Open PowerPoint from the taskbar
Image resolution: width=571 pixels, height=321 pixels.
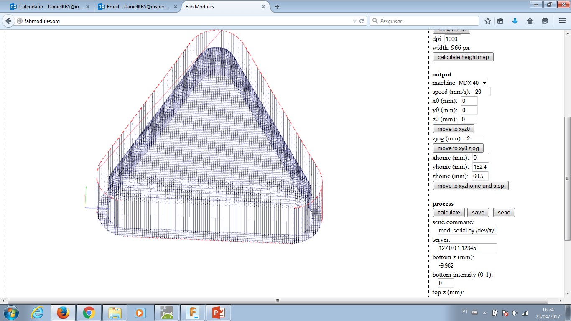pos(219,313)
